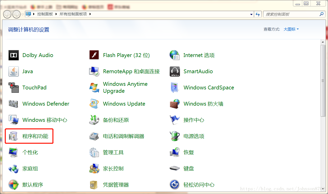328x194 pixels.
Task: Click the 恢复 icon
Action: 175,152
